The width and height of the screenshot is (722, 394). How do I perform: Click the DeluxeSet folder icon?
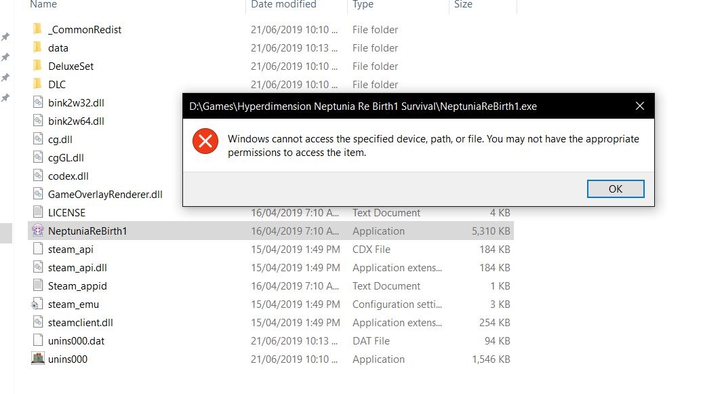click(38, 66)
